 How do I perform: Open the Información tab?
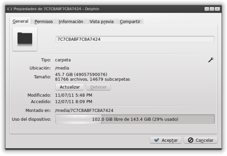click(x=71, y=21)
